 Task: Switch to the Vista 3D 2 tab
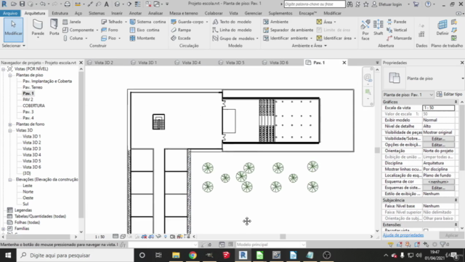[x=103, y=63]
